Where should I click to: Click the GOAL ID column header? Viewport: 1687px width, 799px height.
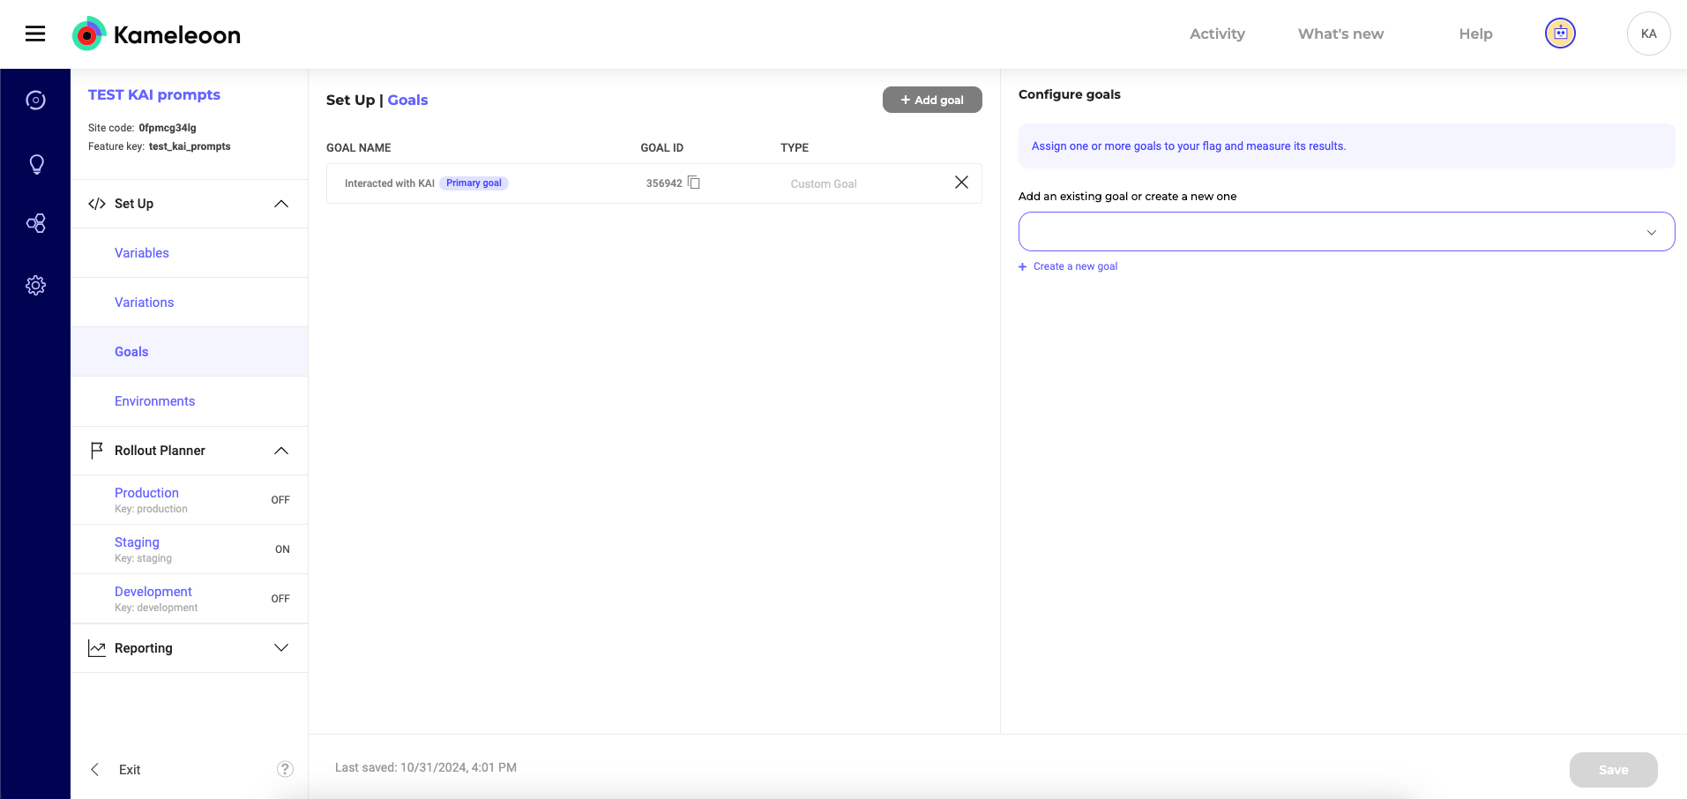click(x=662, y=147)
